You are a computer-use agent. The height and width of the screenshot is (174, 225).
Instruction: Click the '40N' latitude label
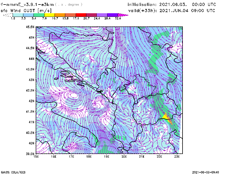point(31,143)
